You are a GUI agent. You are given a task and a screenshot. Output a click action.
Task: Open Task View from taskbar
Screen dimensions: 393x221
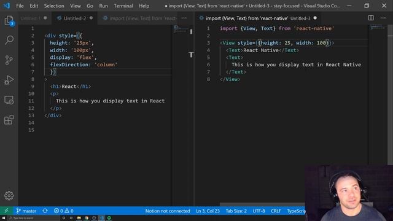pos(71,218)
